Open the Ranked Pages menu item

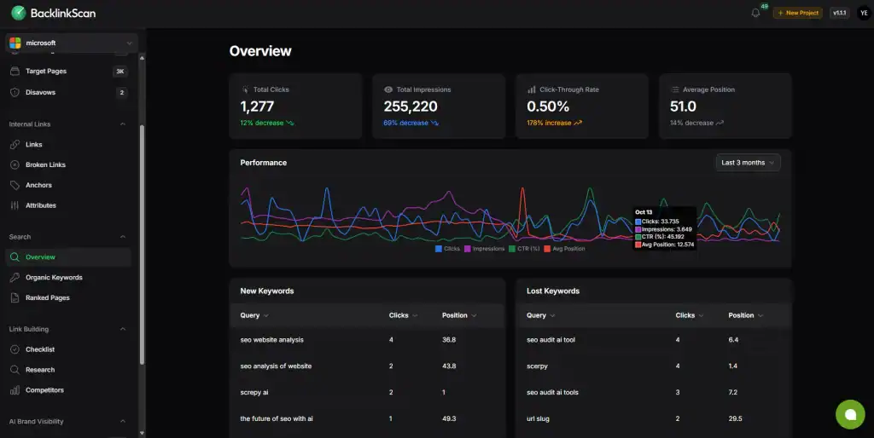[48, 298]
